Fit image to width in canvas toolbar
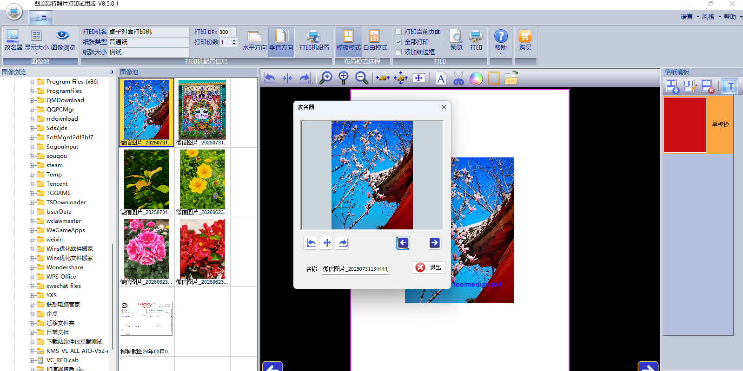743x371 pixels. tap(383, 78)
